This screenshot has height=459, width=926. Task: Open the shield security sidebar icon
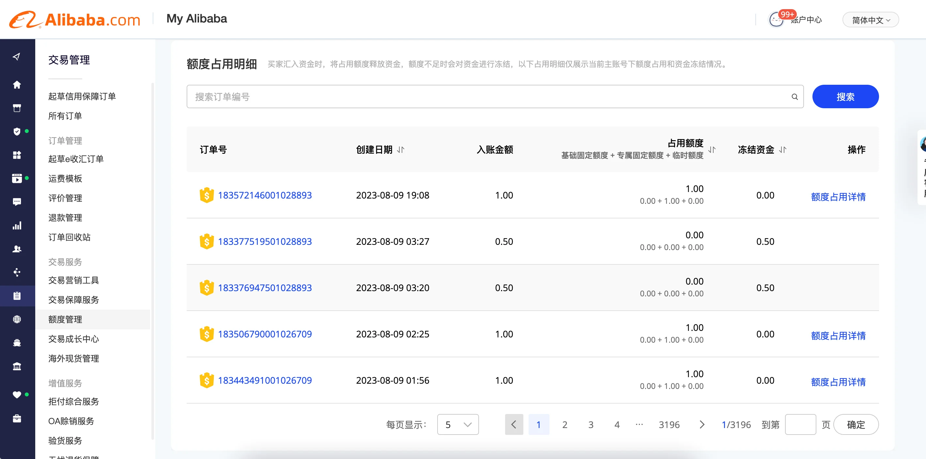click(17, 131)
